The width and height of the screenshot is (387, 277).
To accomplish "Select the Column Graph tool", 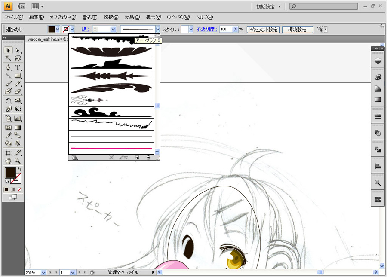I will (18, 118).
